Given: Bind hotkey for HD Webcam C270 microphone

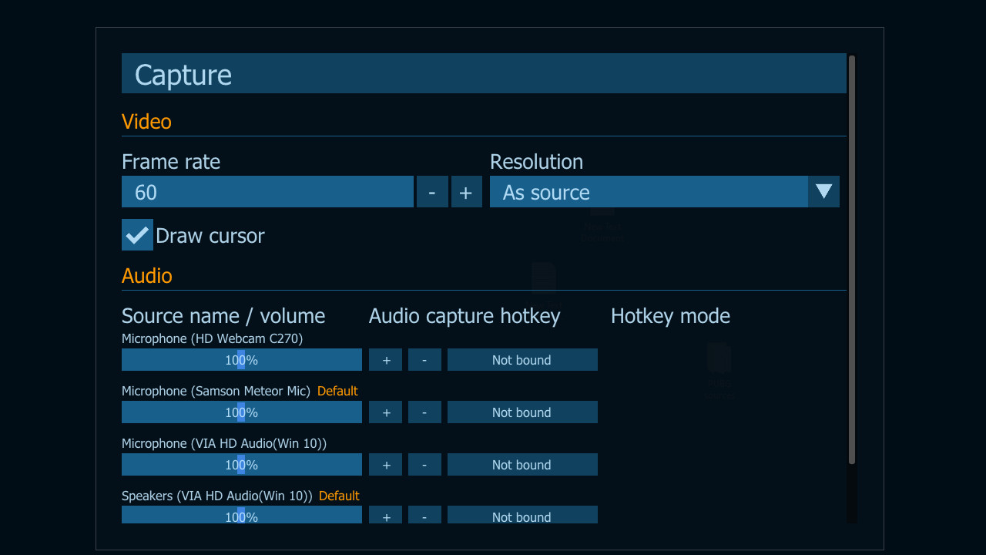Looking at the screenshot, I should click(522, 360).
